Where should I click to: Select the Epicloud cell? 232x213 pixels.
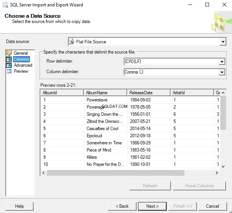pyautogui.click(x=106, y=136)
